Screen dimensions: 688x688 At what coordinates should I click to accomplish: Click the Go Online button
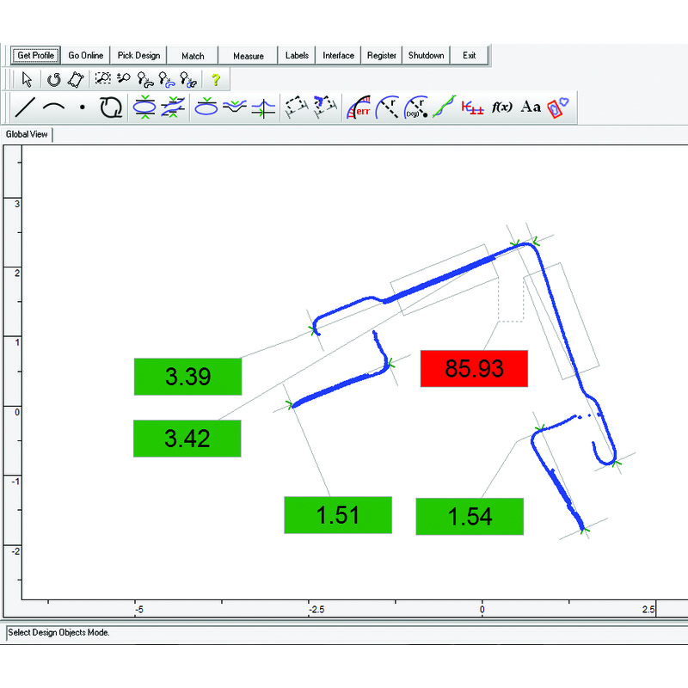pos(86,56)
